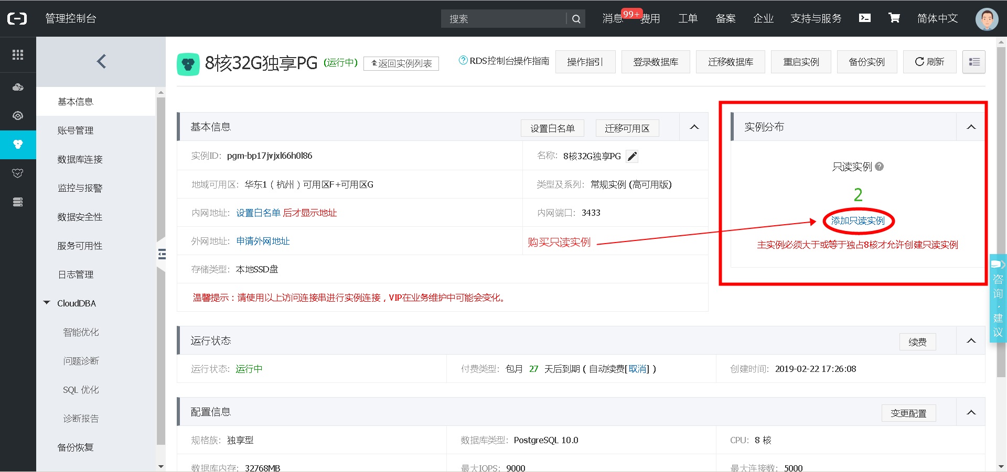Click the ring-shaped icon in left rail
The image size is (1007, 472).
(18, 116)
